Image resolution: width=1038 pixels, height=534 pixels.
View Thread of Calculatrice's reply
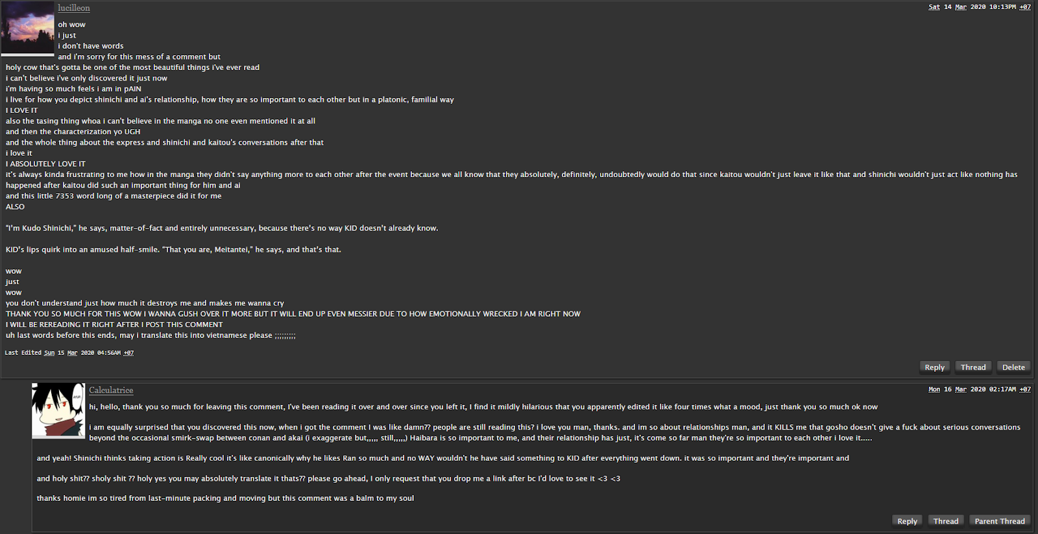(946, 521)
